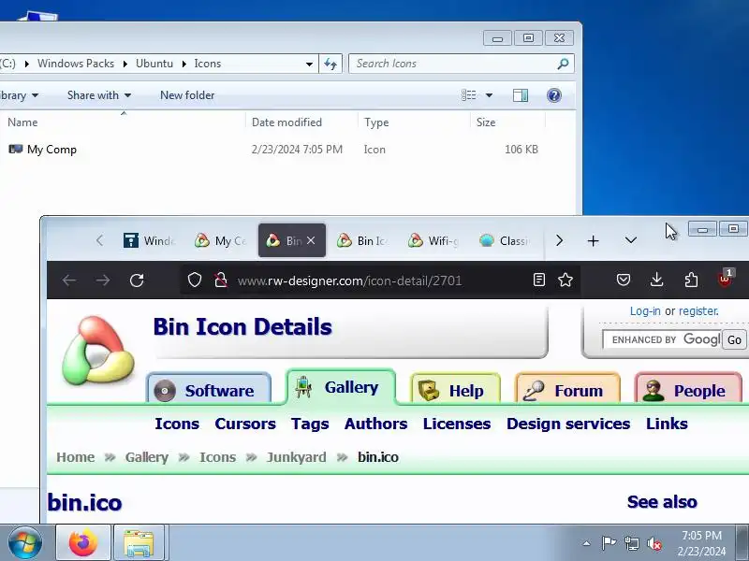The width and height of the screenshot is (749, 561).
Task: Click Explorer refresh arrows button
Action: 330,64
